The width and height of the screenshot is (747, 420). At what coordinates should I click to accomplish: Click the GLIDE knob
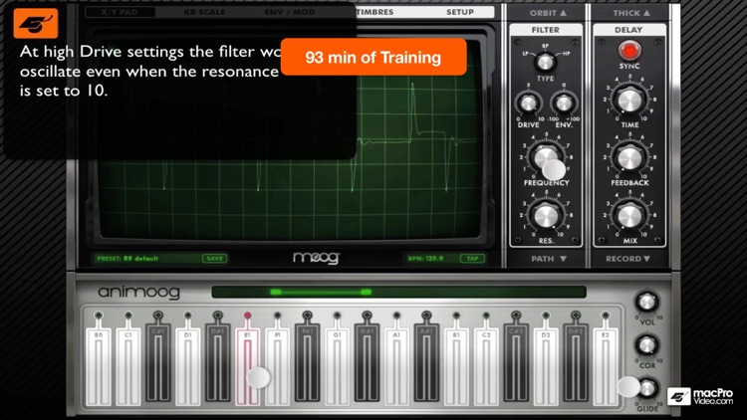647,388
